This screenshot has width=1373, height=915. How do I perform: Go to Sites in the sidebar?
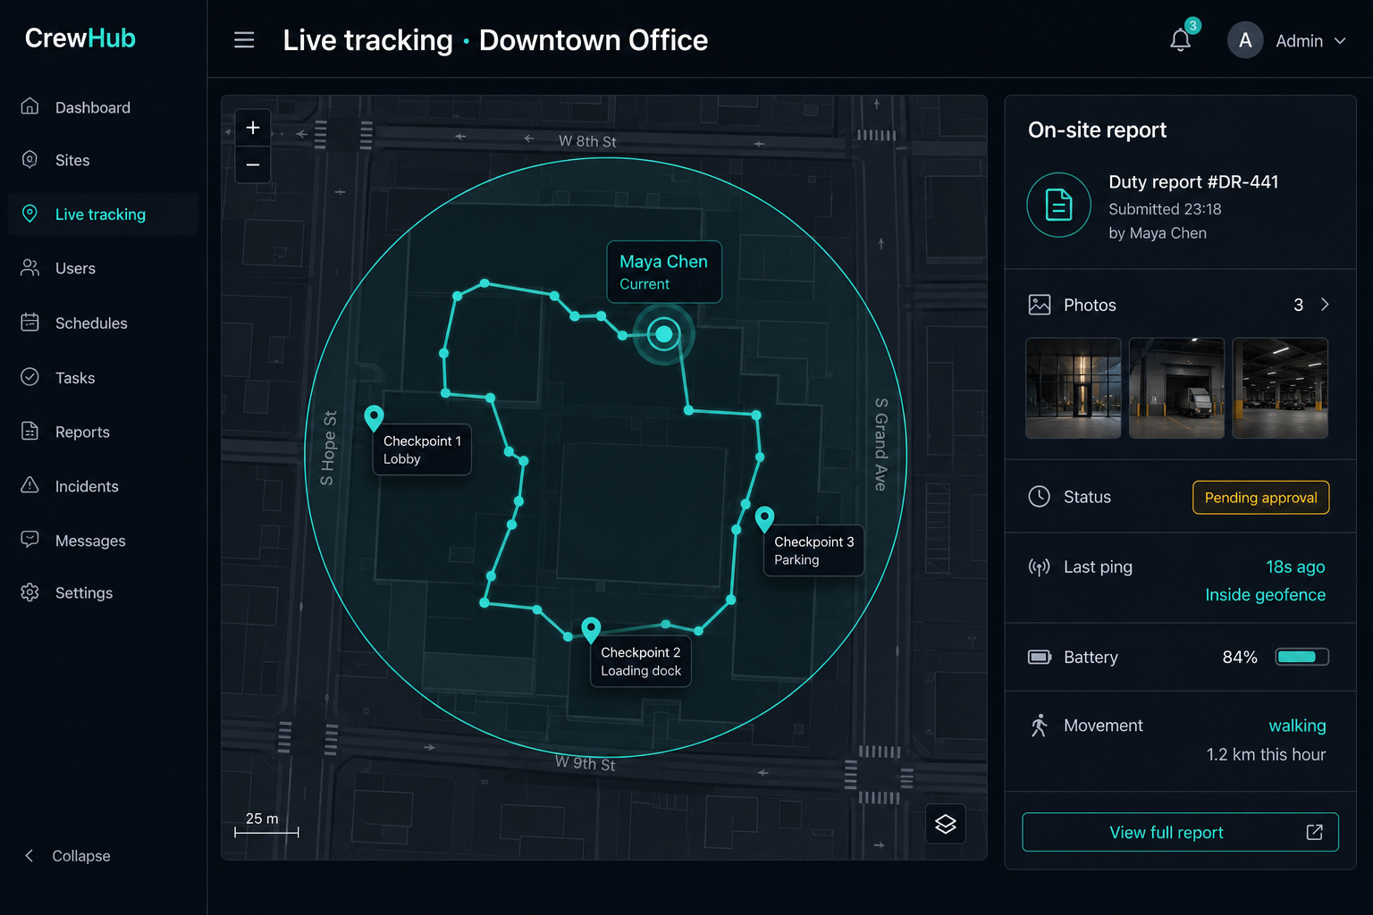point(103,160)
